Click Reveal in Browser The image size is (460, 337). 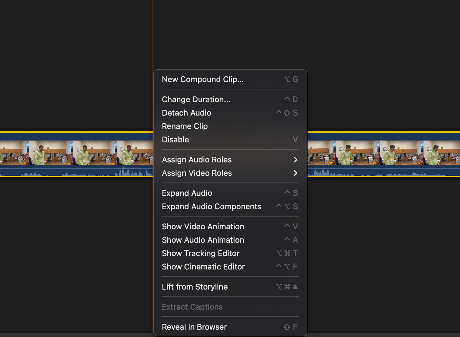(230, 327)
